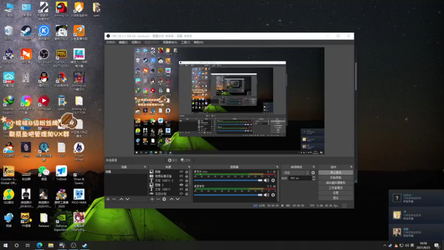Move selected scene down in OBS
444x250 pixels.
tap(128, 199)
